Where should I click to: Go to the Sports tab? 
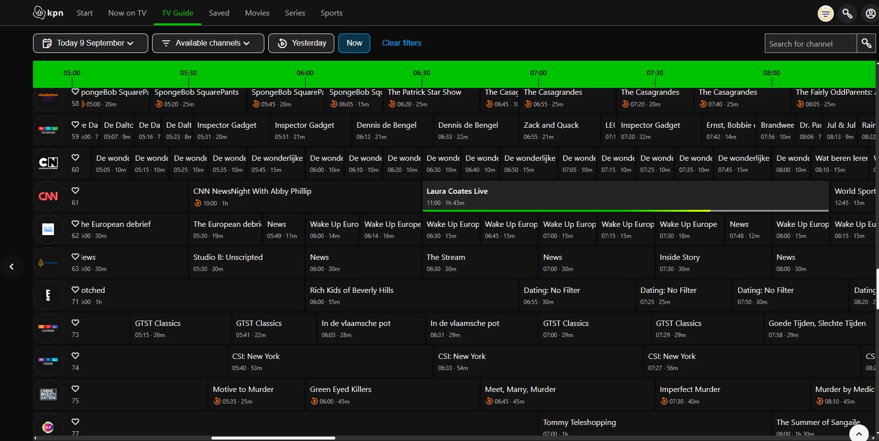(x=331, y=13)
